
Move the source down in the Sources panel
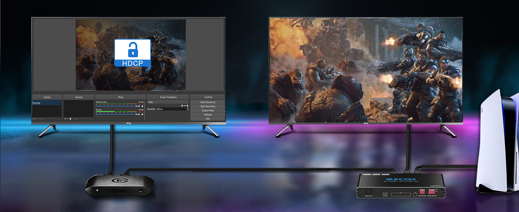(x=77, y=119)
